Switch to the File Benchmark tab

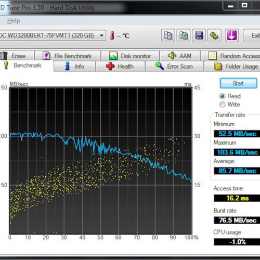click(x=68, y=56)
